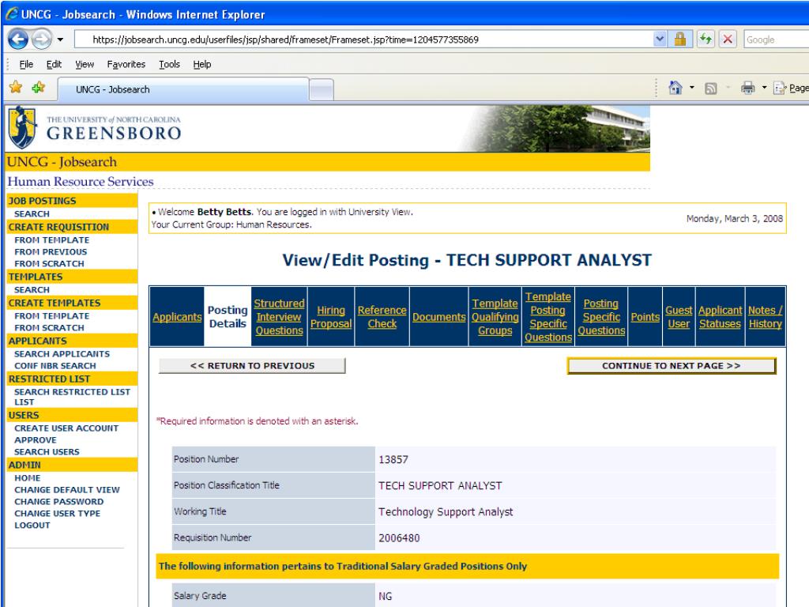Click the browser Forward arrow button
This screenshot has width=809, height=607.
[42, 39]
